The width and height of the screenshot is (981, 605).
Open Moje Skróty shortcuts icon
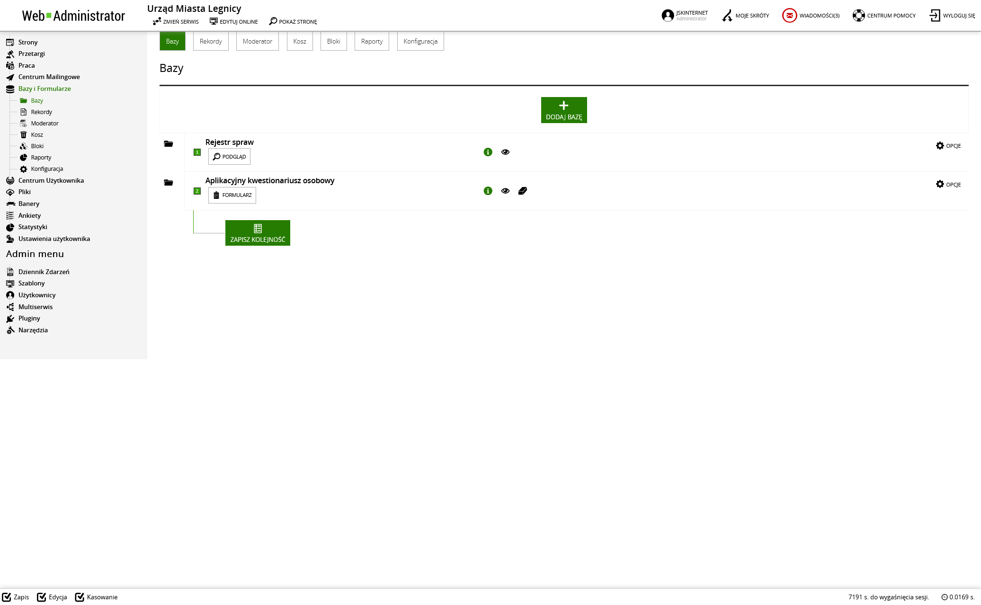coord(727,16)
